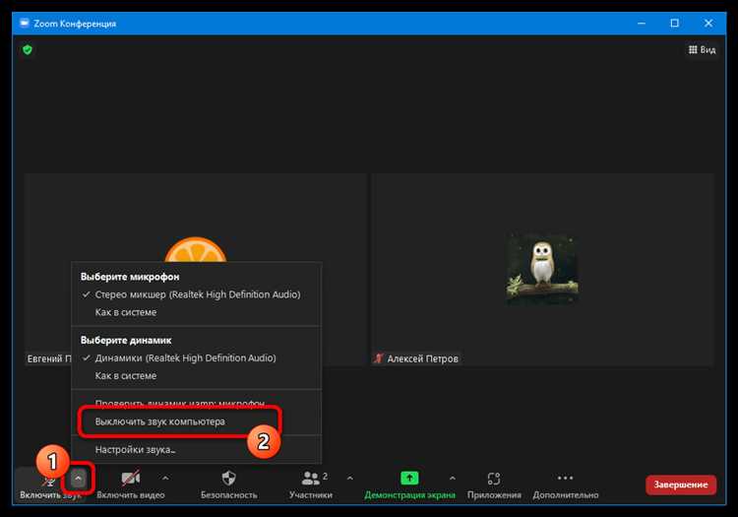The width and height of the screenshot is (738, 517).
Task: Start camera with Включить видео icon
Action: (x=130, y=479)
